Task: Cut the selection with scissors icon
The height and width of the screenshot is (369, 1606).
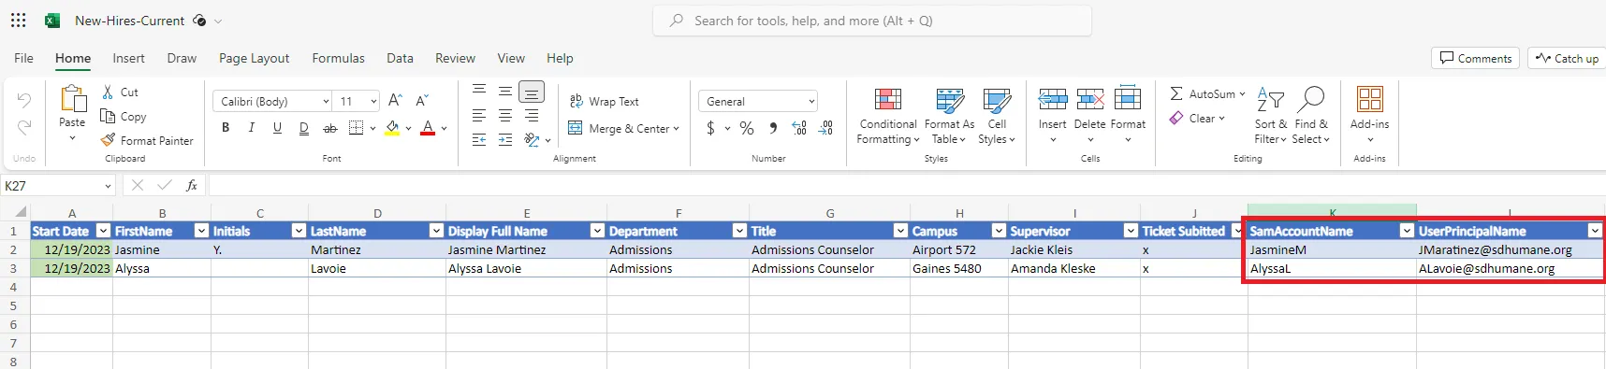Action: 108,92
